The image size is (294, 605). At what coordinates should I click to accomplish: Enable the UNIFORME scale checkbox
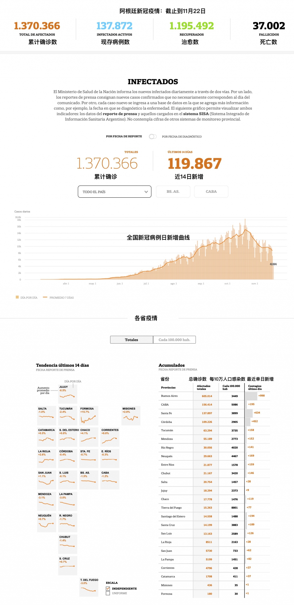pos(108,593)
